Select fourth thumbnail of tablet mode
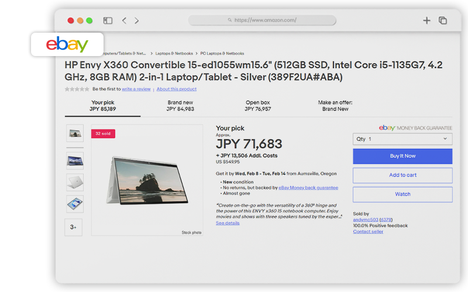This screenshot has height=292, width=468. [75, 204]
